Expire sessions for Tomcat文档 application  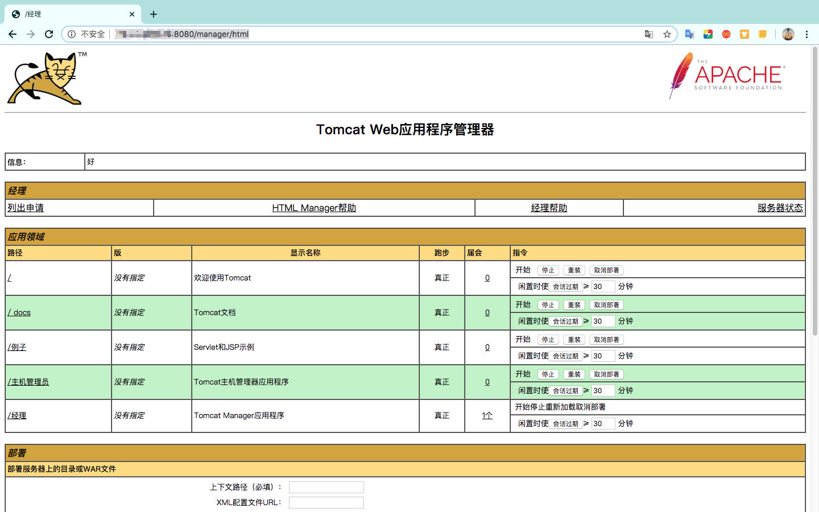point(565,321)
